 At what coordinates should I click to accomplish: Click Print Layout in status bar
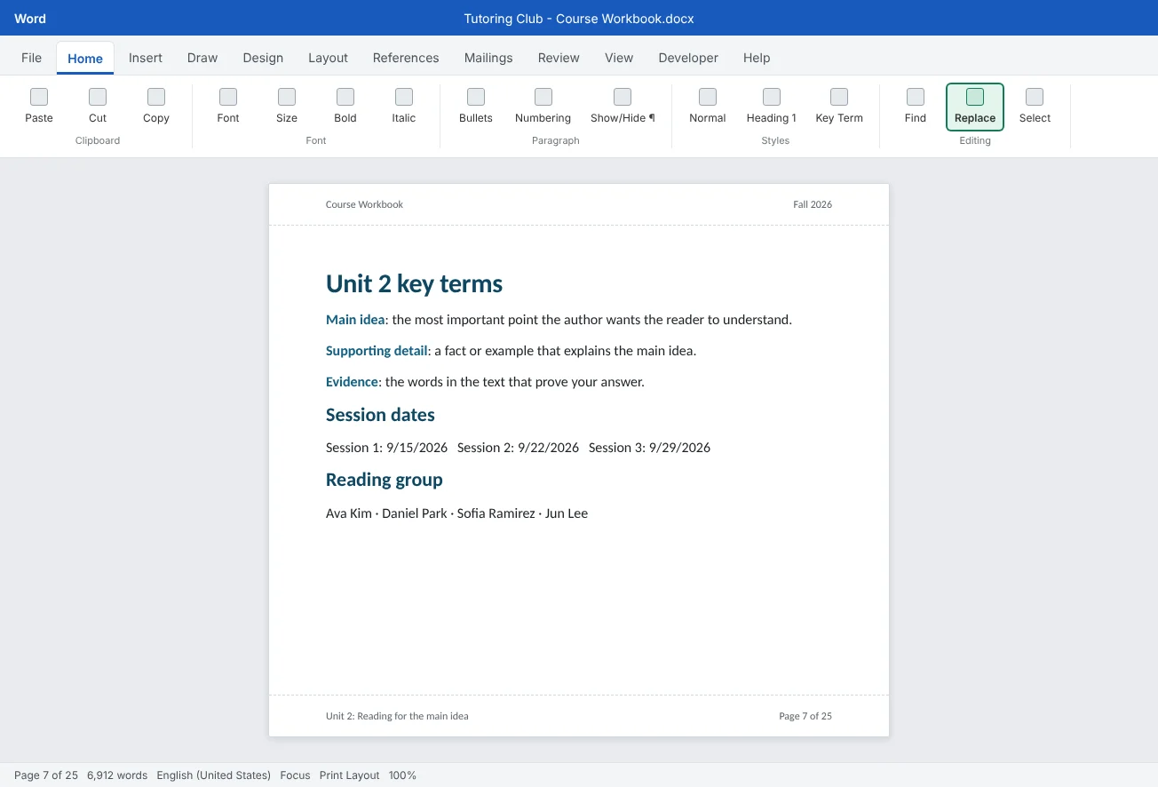349,775
